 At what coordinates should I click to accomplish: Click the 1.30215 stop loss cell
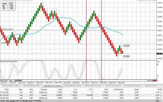74,95
